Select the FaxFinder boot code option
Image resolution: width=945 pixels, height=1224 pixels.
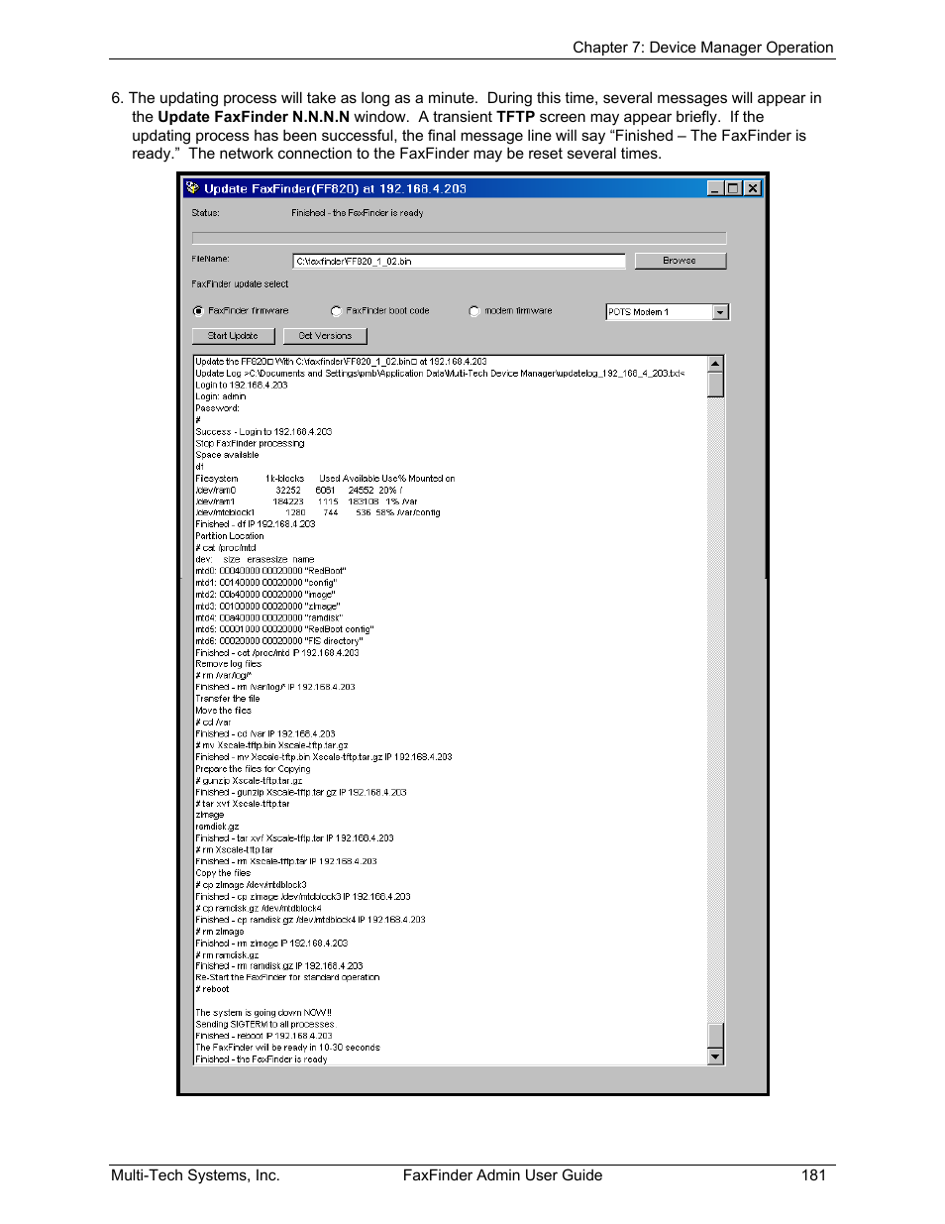coord(336,311)
